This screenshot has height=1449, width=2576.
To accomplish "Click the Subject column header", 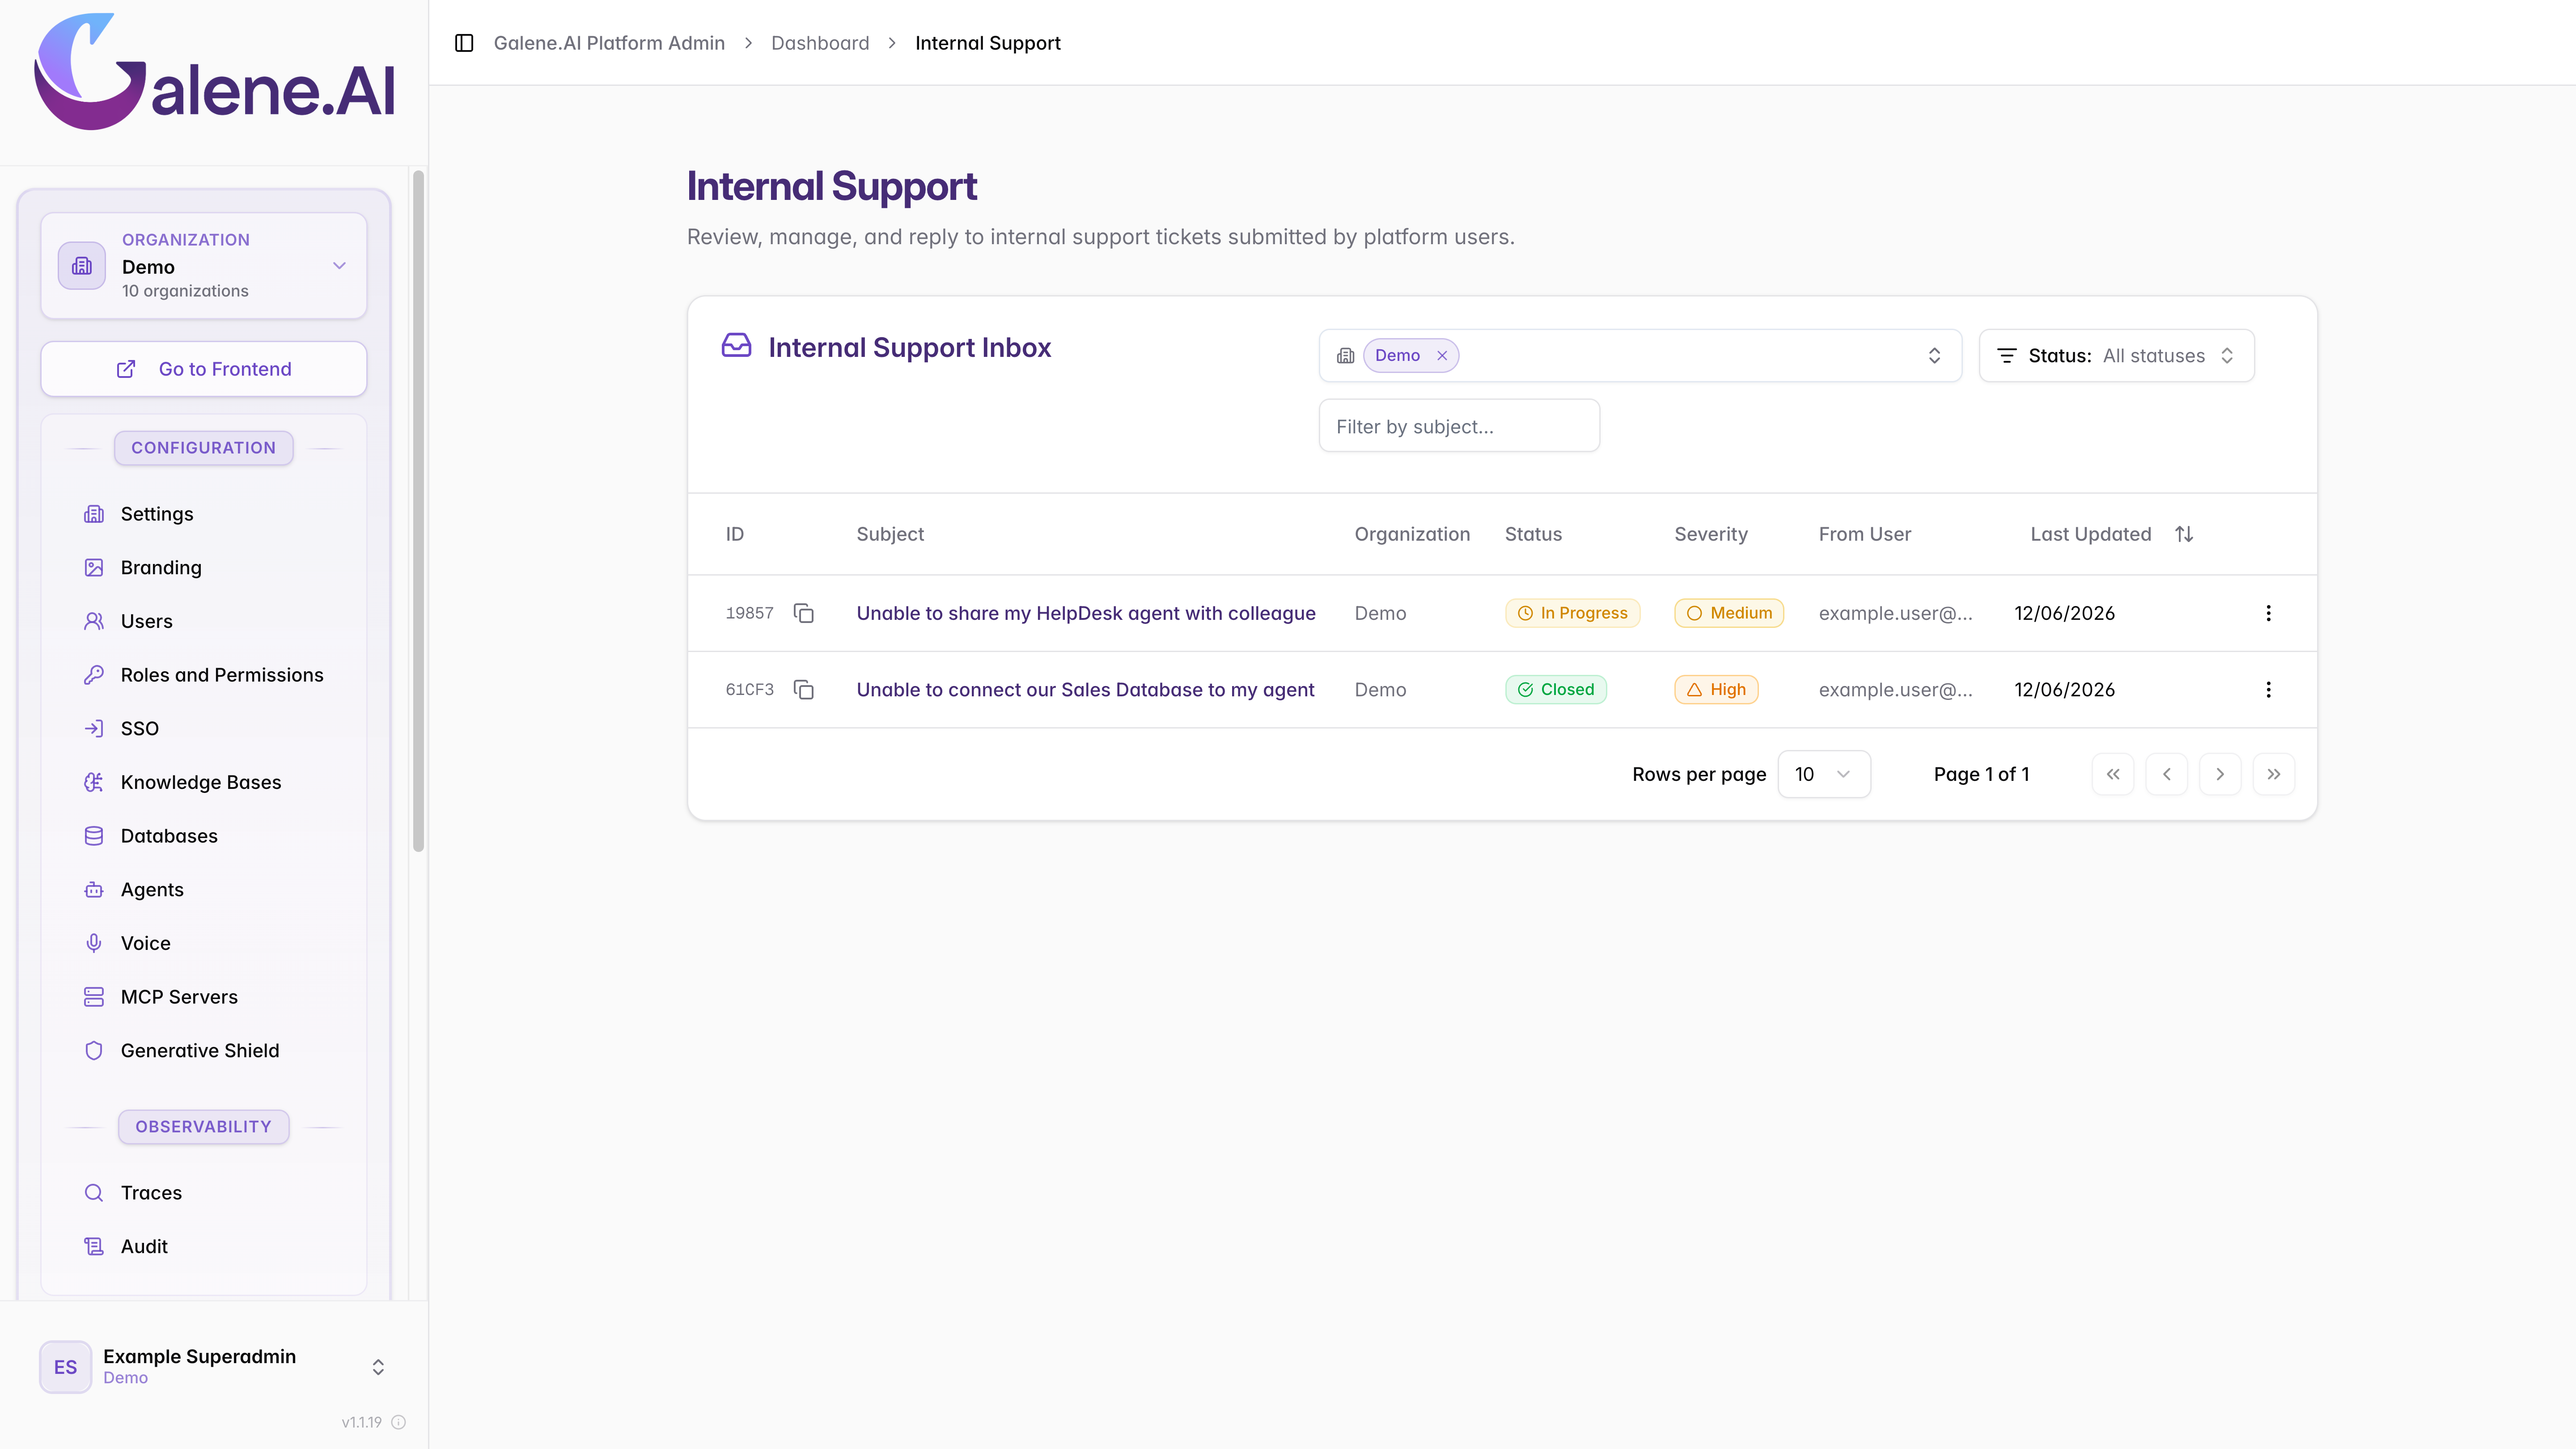I will 890,534.
